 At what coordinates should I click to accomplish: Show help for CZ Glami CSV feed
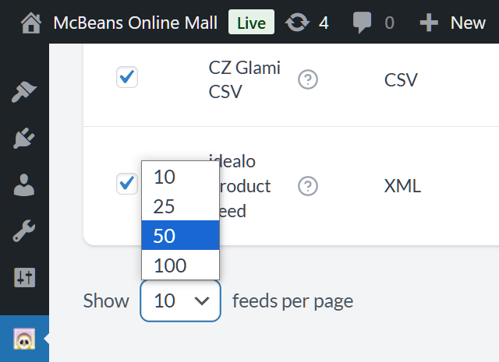(x=308, y=79)
